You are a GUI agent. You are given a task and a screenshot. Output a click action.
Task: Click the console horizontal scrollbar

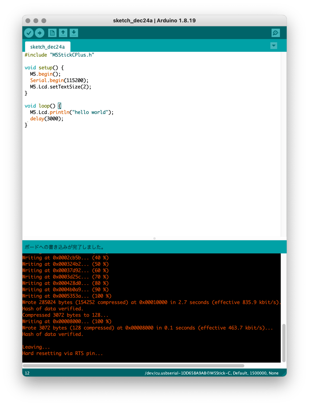134,366
